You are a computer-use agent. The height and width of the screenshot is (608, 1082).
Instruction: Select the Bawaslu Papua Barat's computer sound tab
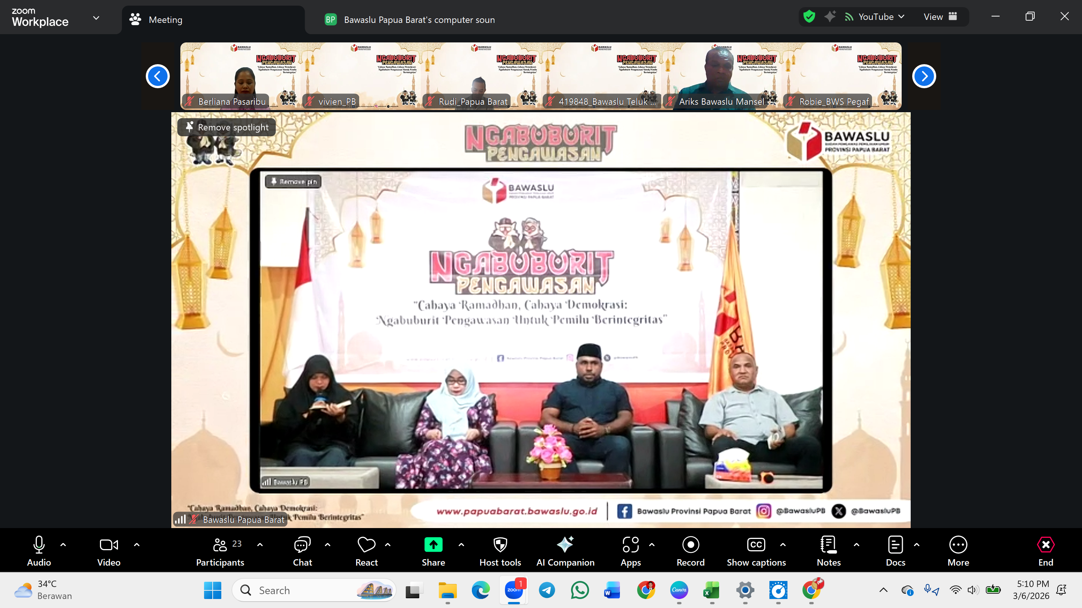tap(419, 19)
